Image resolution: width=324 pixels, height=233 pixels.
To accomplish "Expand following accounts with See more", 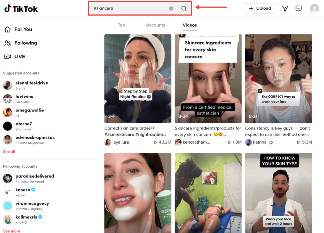I will (x=11, y=231).
